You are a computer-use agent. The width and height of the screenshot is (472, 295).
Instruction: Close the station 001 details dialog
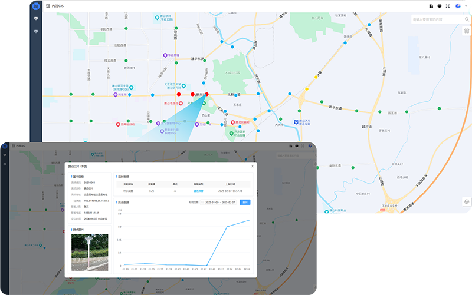(x=252, y=166)
